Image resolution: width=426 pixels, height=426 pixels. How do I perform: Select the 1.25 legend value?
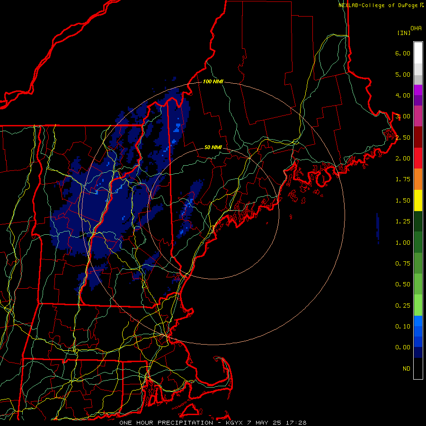tap(403, 222)
